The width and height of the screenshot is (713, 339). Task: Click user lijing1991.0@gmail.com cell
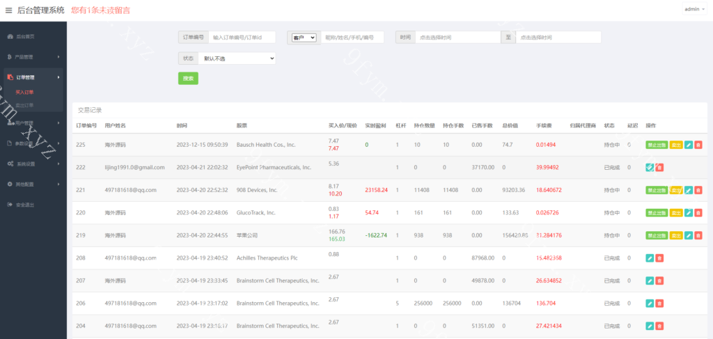tap(134, 168)
